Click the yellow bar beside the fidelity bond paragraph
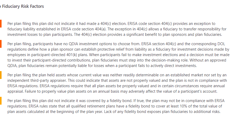234x115 pixels. tap(1, 100)
